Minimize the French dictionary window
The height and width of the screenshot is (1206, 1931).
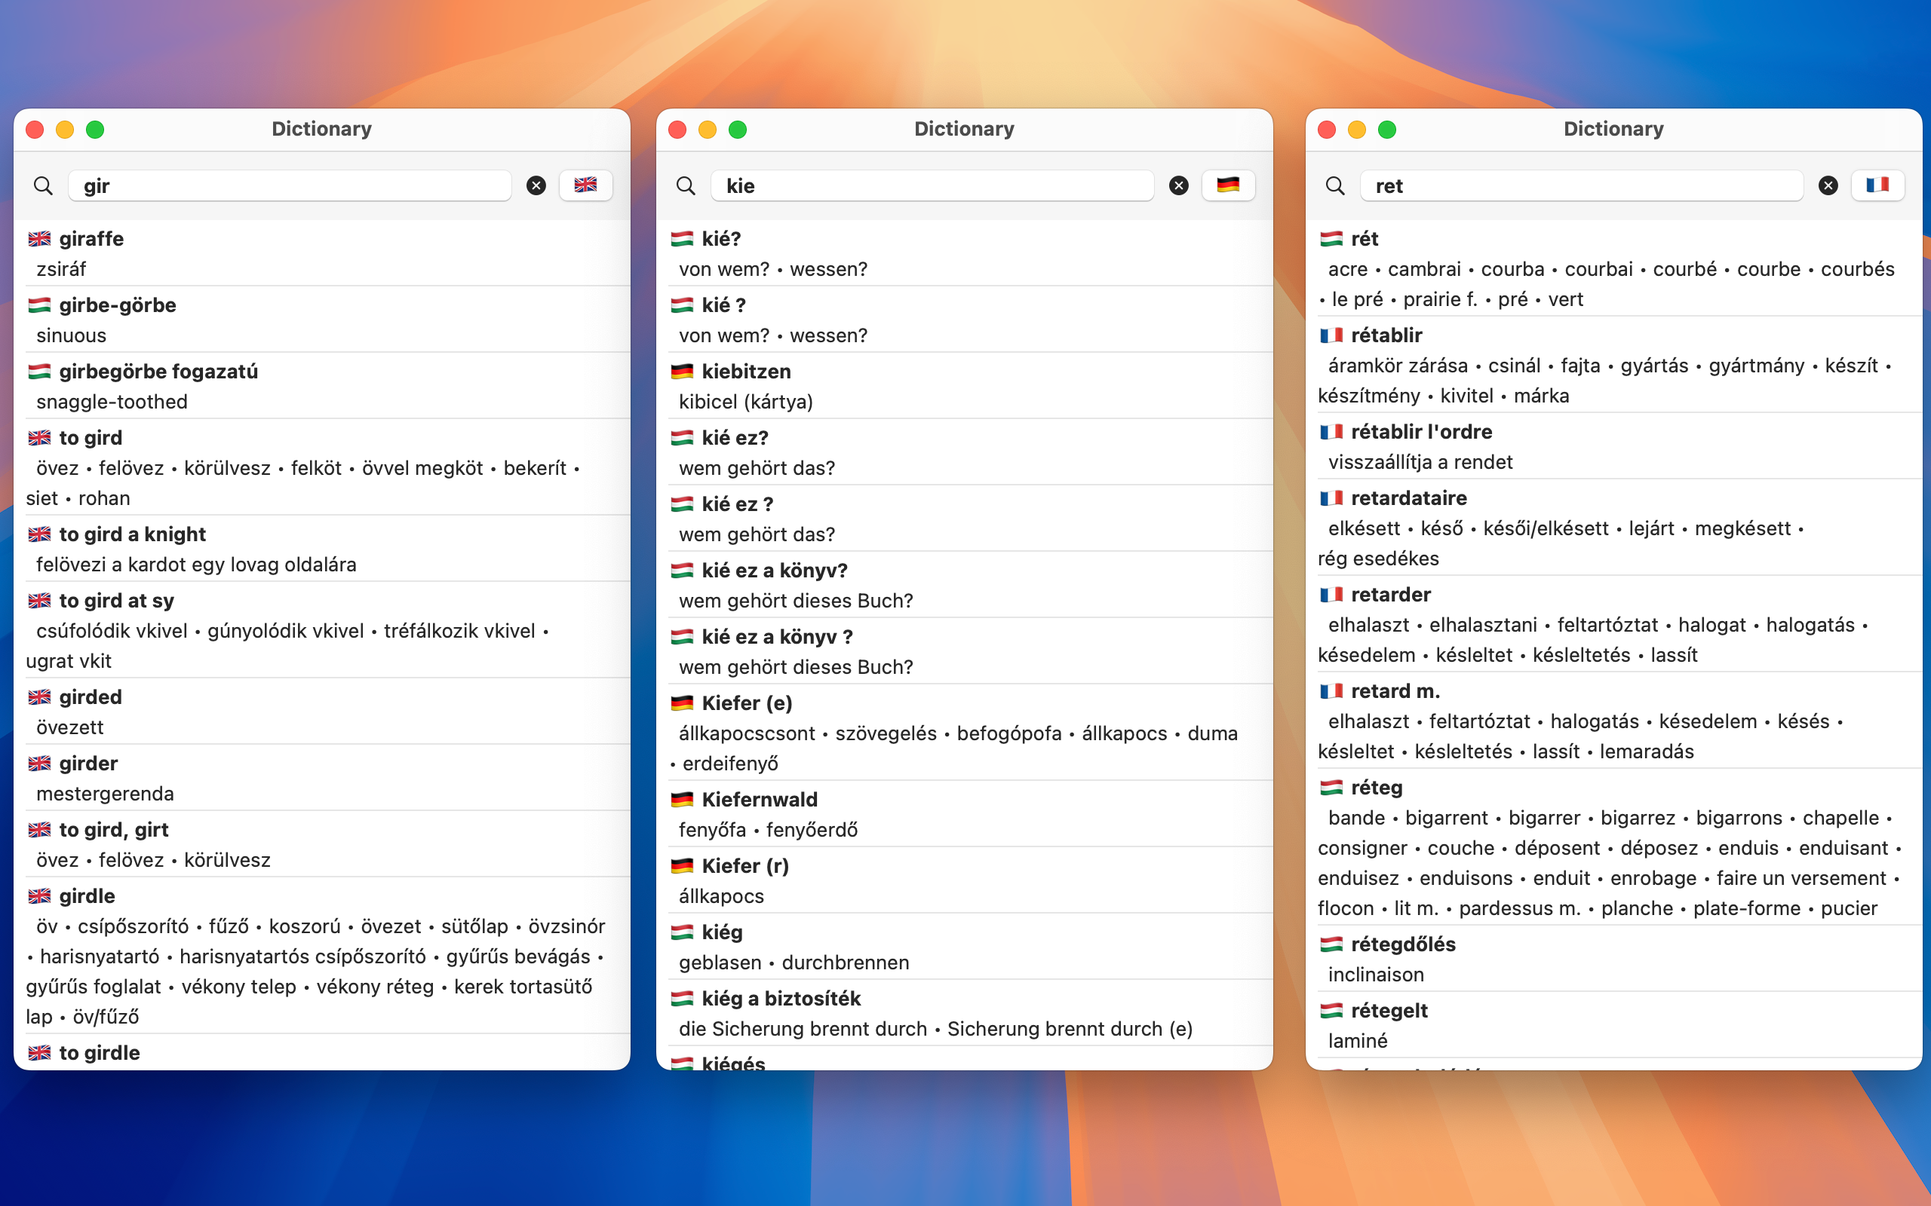[x=1356, y=129]
